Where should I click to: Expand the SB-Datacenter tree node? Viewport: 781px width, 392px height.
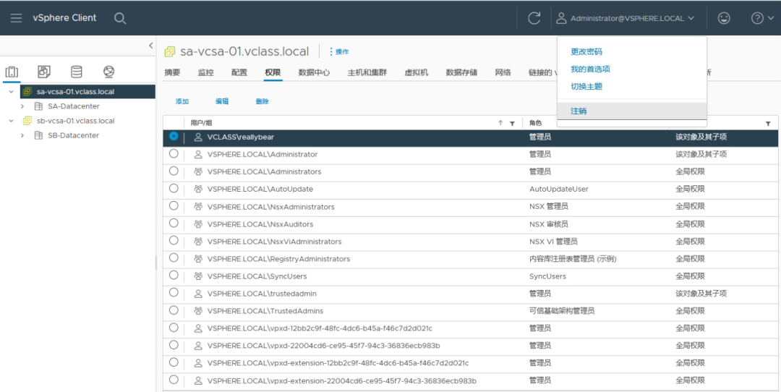[22, 135]
